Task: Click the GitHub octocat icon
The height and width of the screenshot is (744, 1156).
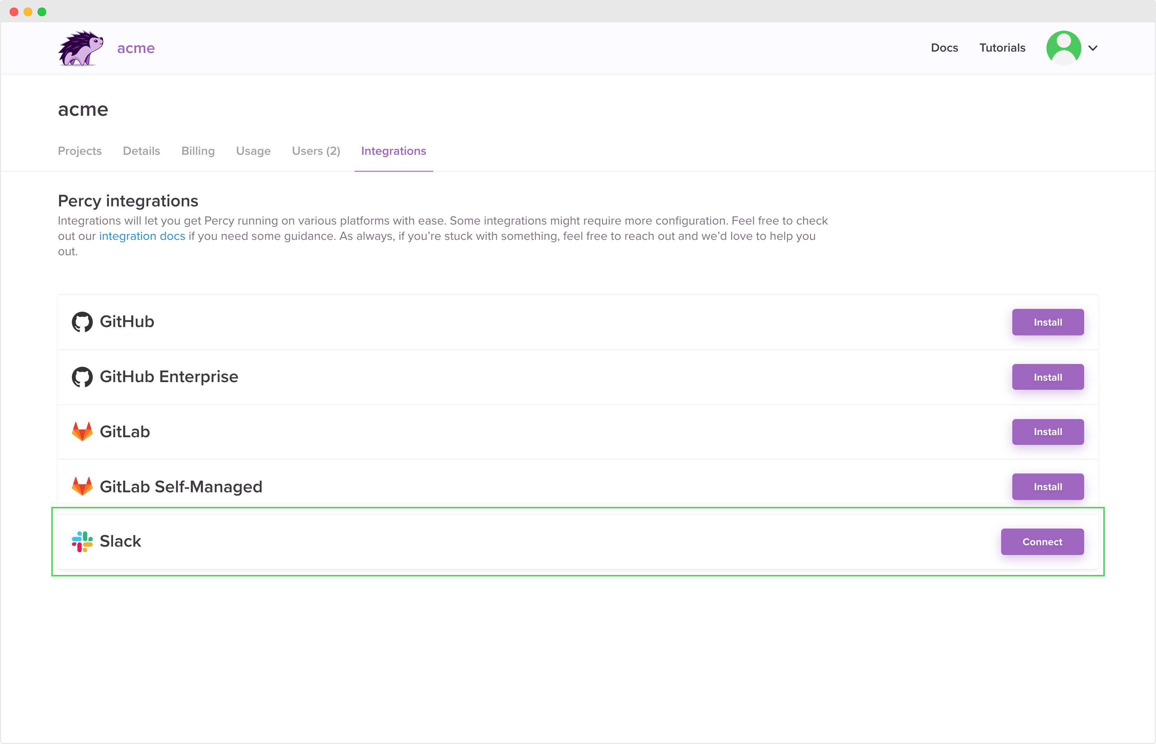Action: [x=82, y=322]
